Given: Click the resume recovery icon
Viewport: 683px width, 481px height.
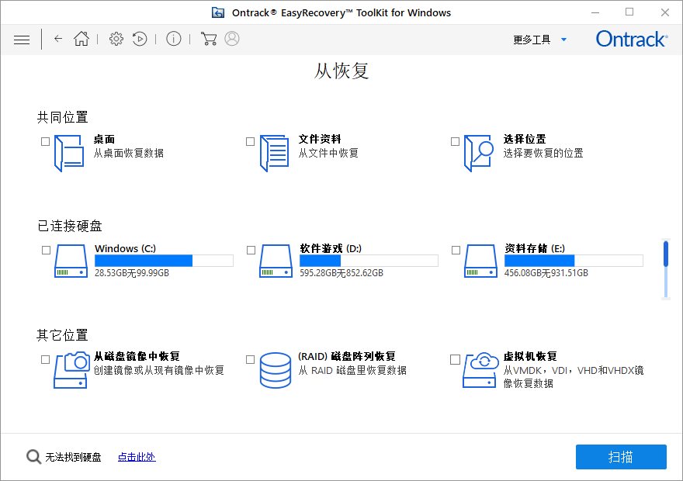Looking at the screenshot, I should (x=140, y=39).
